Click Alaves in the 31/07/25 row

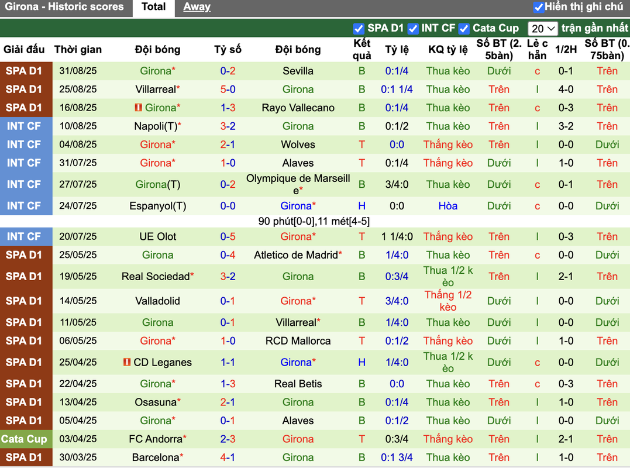click(298, 163)
